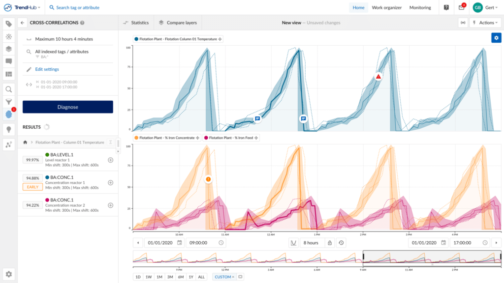
Task: Switch to Monitoring tab
Action: click(420, 7)
